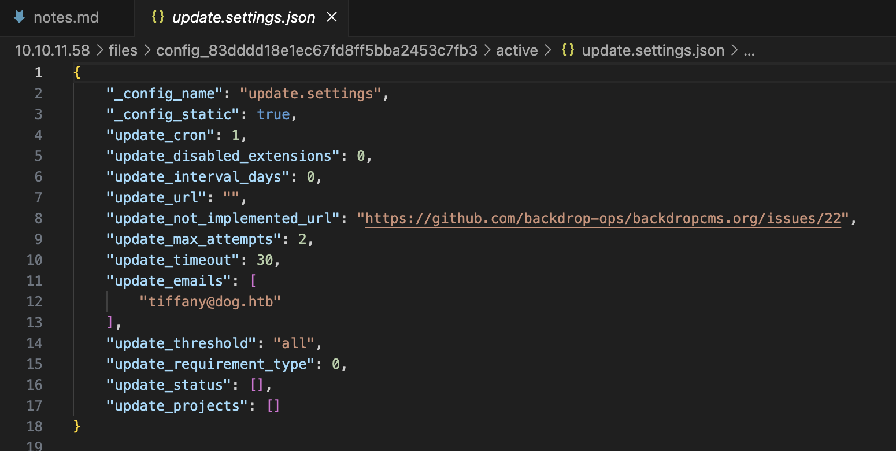Image resolution: width=896 pixels, height=451 pixels.
Task: Expand the trailing ellipsis in the breadcrumb bar
Action: click(749, 50)
